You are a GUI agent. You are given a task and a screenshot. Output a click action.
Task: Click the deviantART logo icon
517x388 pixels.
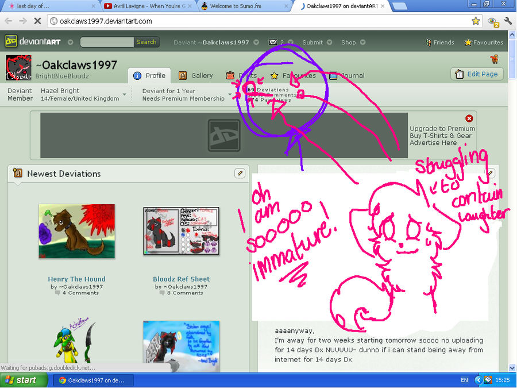pyautogui.click(x=10, y=42)
